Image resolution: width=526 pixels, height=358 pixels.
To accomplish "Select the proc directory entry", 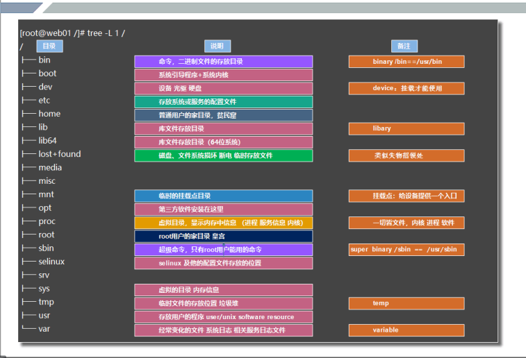I will [x=47, y=221].
